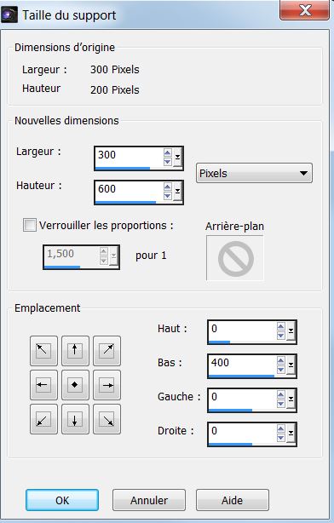Anchor image to top-left placement arrow
The width and height of the screenshot is (334, 523).
pos(43,351)
